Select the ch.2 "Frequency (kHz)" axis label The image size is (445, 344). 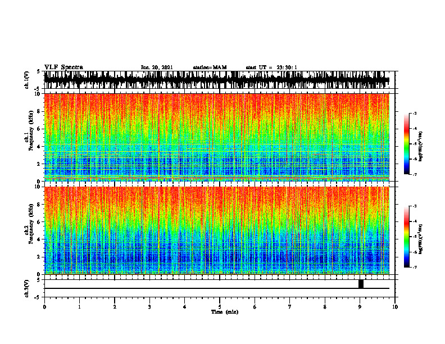[x=31, y=224]
